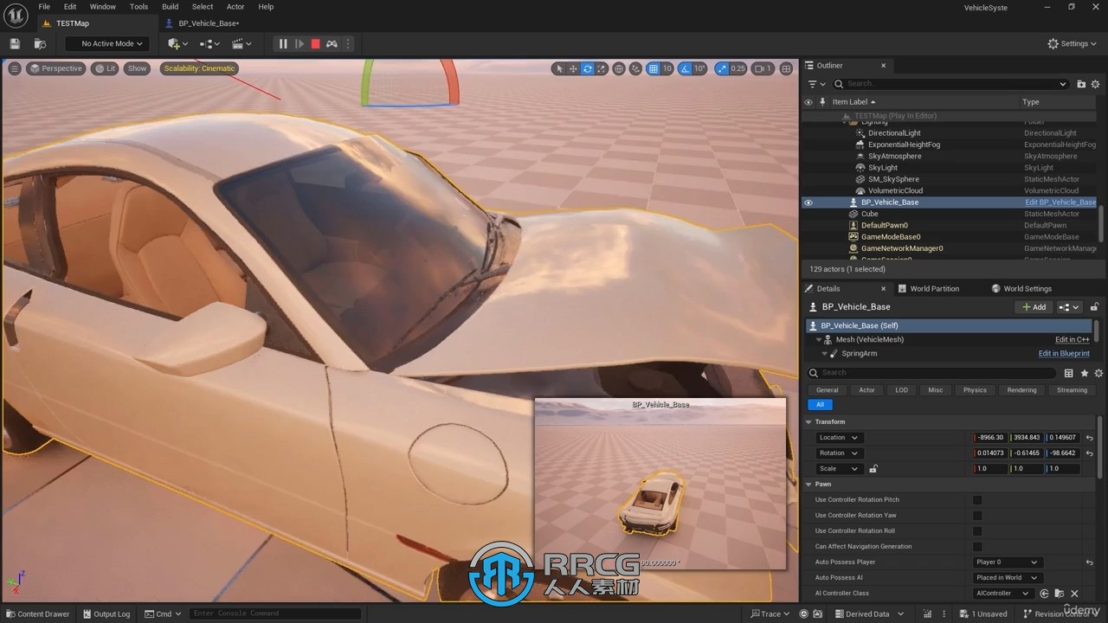
Task: Stop the play session with red square
Action: point(315,43)
